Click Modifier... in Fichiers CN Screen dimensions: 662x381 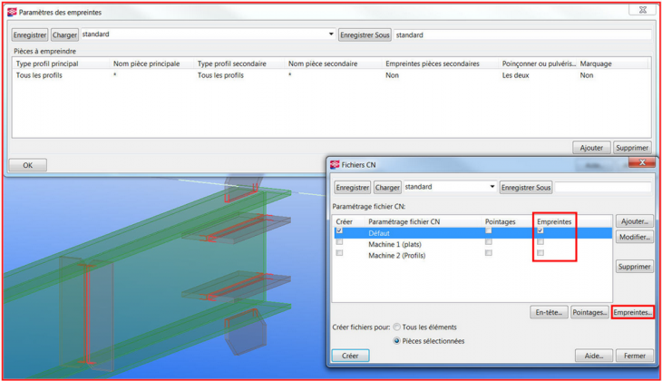pyautogui.click(x=635, y=237)
